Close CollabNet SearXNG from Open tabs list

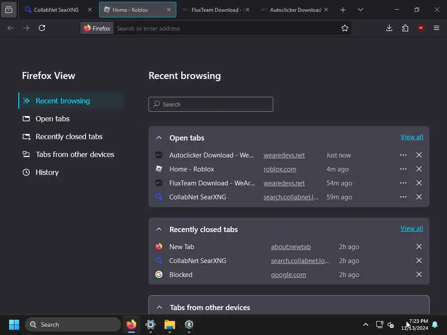[x=419, y=197]
